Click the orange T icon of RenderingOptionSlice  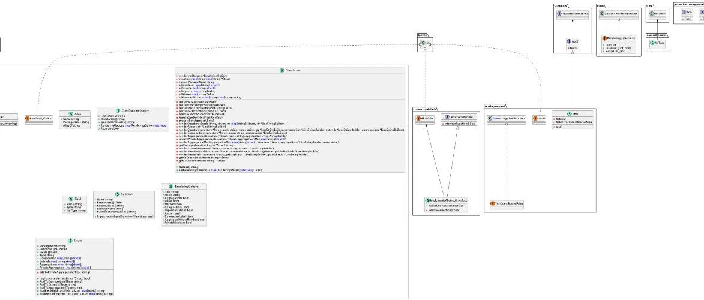[605, 39]
